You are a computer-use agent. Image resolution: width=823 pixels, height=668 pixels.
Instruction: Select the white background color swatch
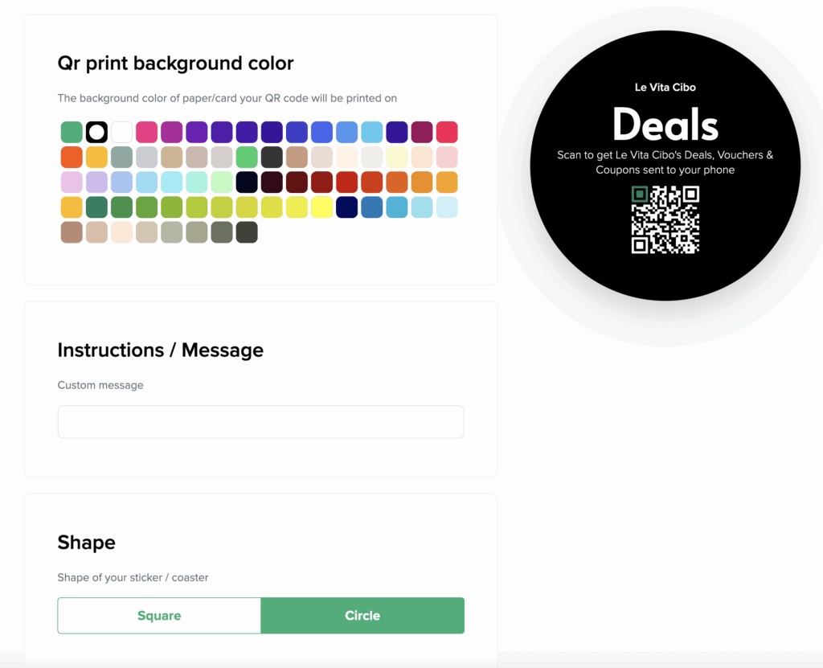pyautogui.click(x=122, y=133)
